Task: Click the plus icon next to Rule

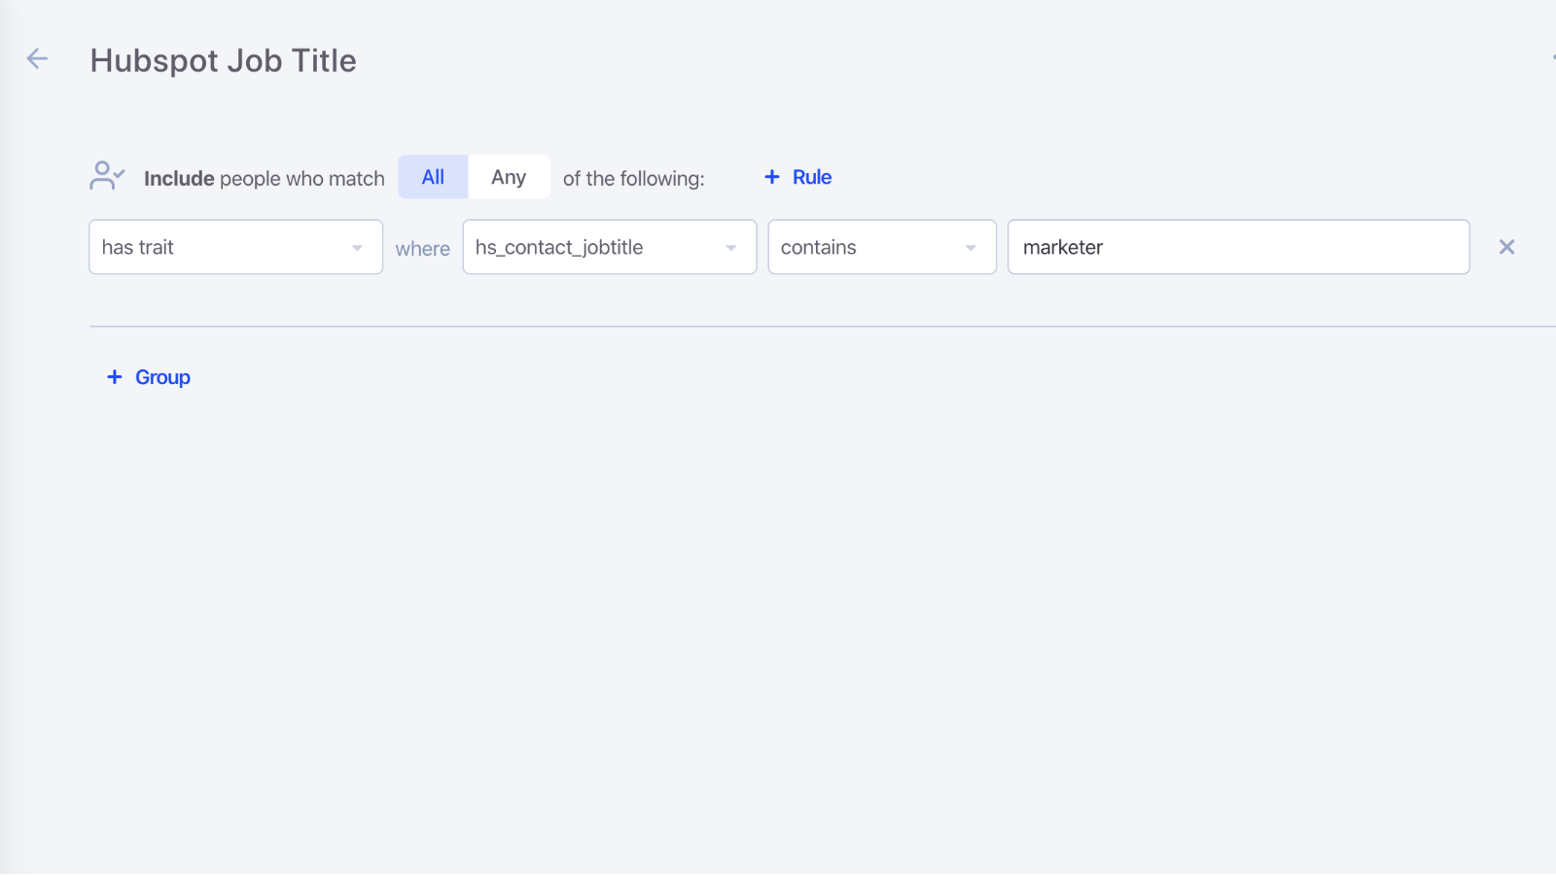Action: point(771,176)
